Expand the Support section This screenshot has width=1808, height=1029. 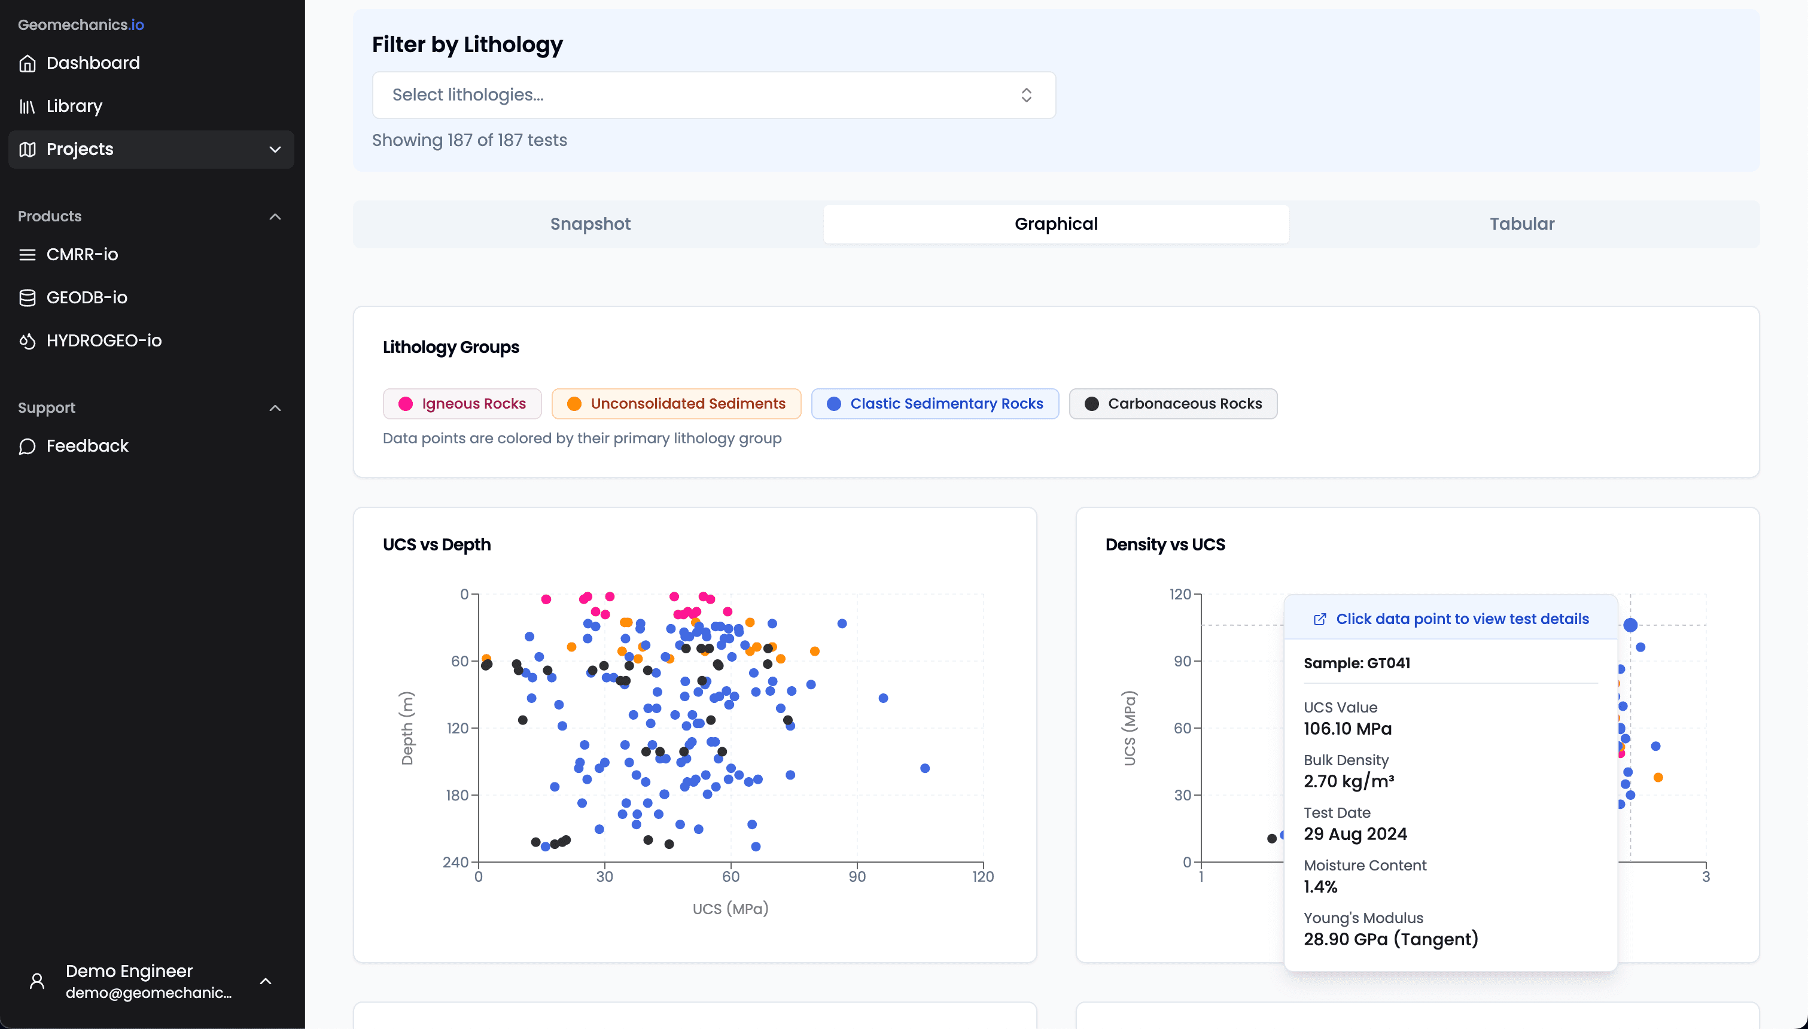pos(276,408)
